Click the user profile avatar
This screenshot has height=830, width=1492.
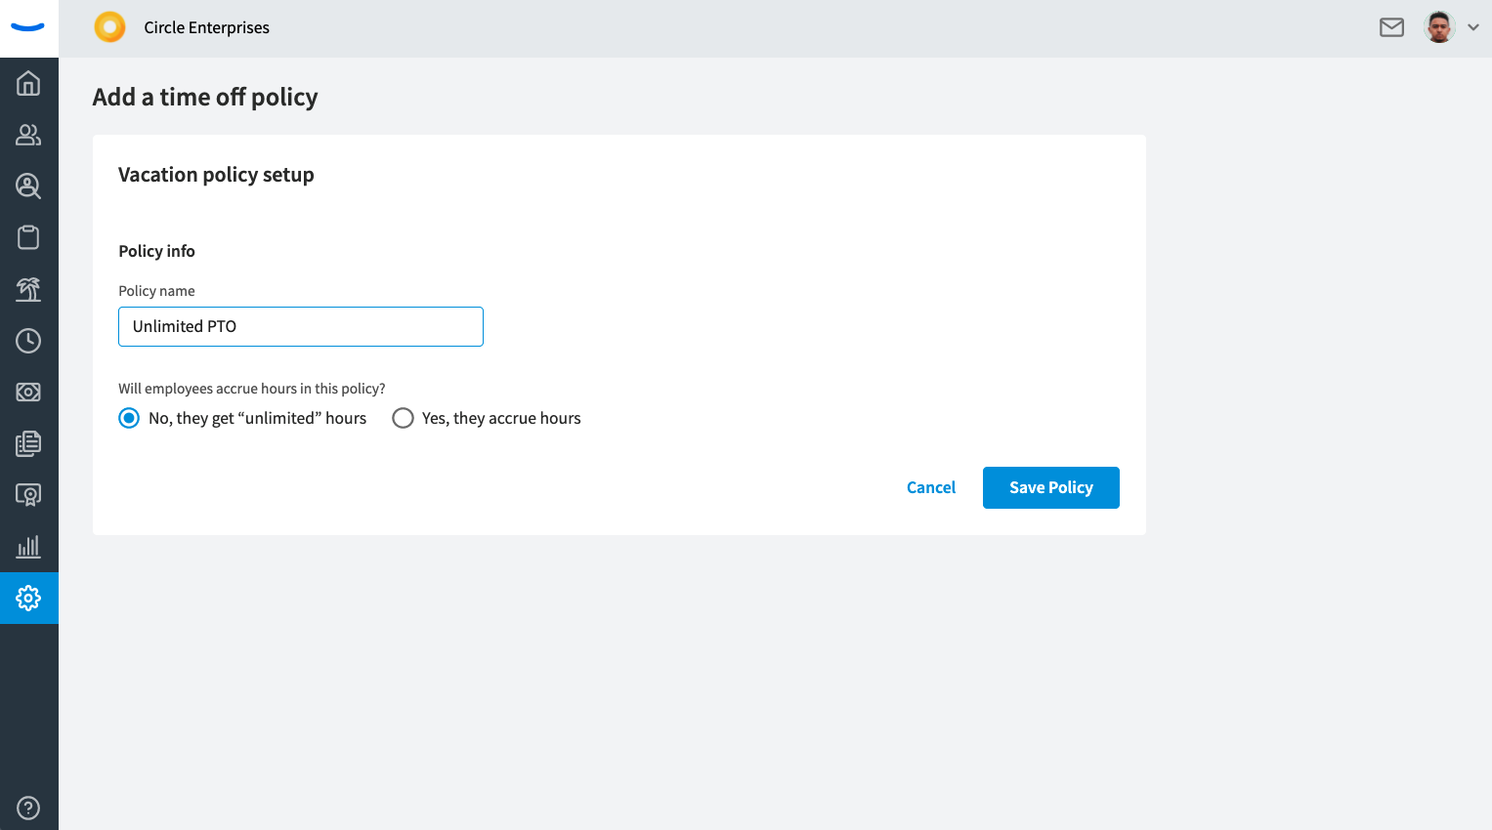click(1439, 27)
